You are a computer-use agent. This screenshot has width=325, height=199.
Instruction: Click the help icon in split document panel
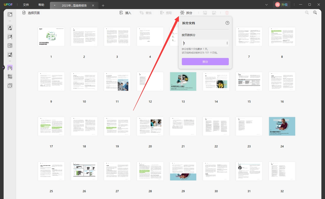(x=227, y=23)
